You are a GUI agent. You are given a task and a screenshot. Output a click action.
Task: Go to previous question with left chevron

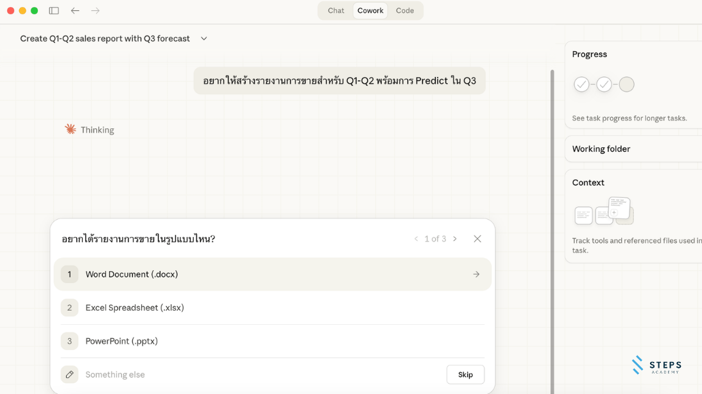pyautogui.click(x=416, y=238)
